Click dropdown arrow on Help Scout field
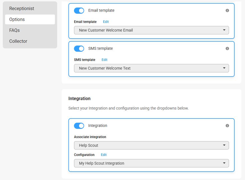 pyautogui.click(x=224, y=145)
